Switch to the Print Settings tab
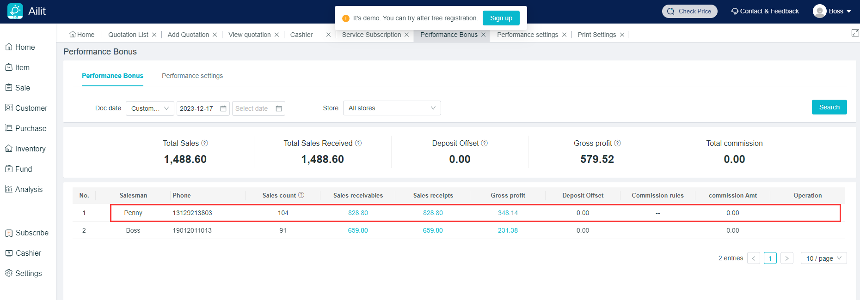This screenshot has width=860, height=300. [596, 35]
